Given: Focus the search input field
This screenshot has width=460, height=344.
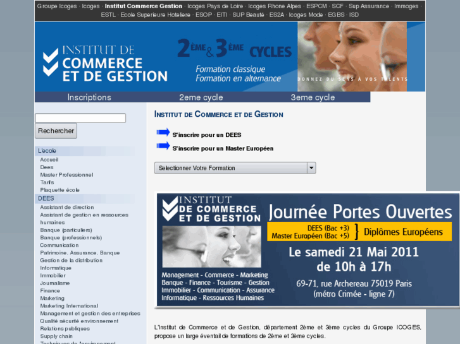Looking at the screenshot, I should (80, 118).
